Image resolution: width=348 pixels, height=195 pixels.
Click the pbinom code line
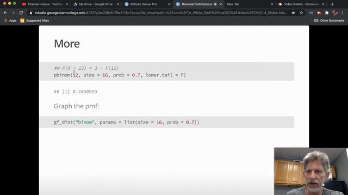tap(120, 75)
